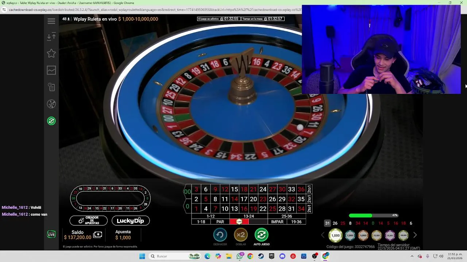Show more chips with right arrow
Screen dimensions: 467x262
tap(415, 235)
